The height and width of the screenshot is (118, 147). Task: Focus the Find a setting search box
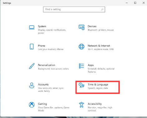click(x=74, y=9)
